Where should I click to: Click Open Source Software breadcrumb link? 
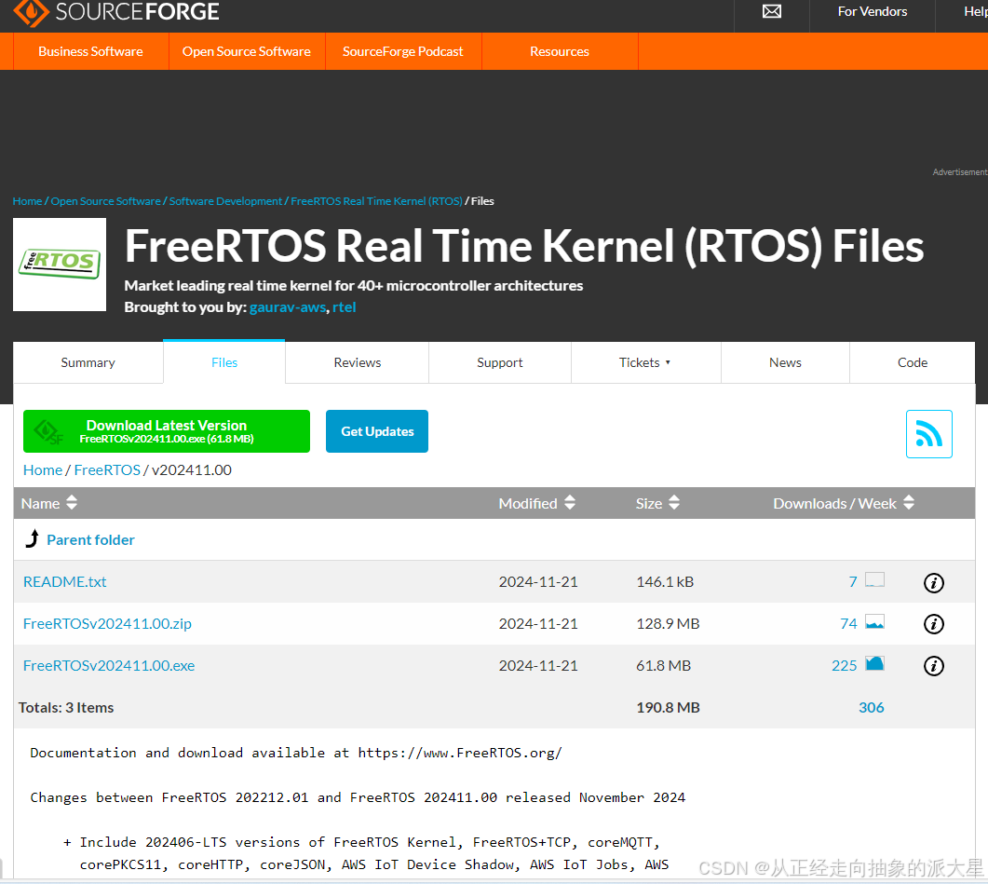(x=106, y=200)
